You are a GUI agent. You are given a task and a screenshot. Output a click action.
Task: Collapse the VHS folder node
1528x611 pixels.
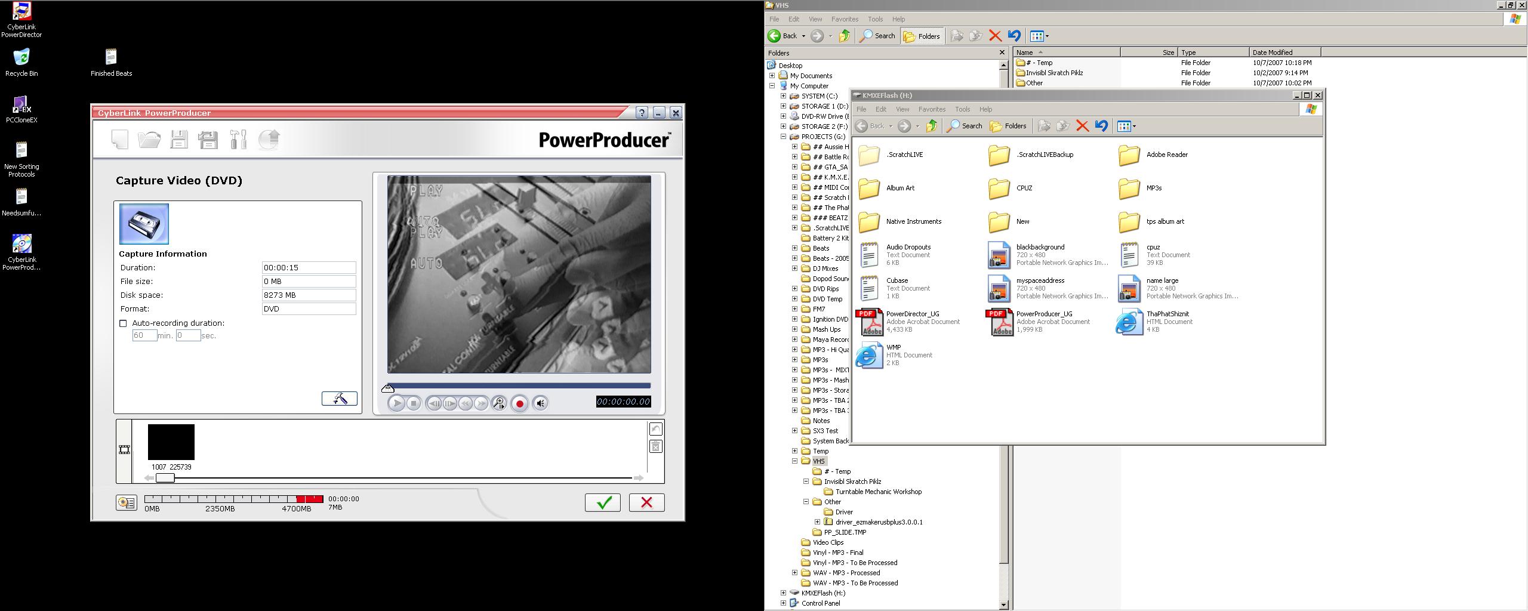pos(795,461)
